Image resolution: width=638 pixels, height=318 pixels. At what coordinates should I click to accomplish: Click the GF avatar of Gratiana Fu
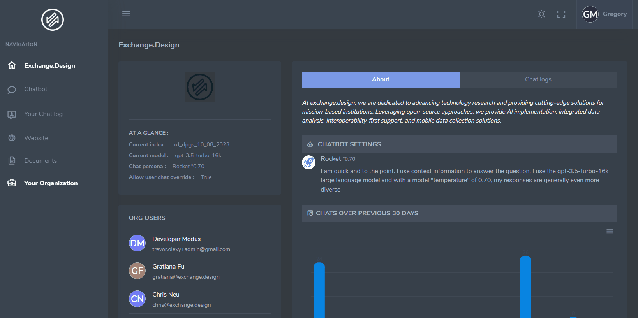pos(137,271)
